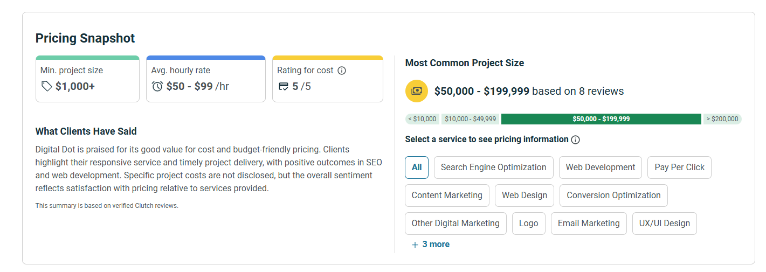Pick the Conversion Optimization chip
The height and width of the screenshot is (272, 766).
613,196
